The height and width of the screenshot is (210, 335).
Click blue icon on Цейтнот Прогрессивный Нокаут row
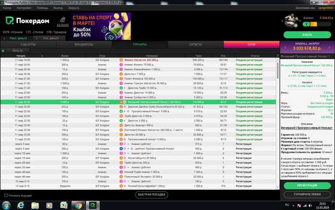tap(121, 149)
